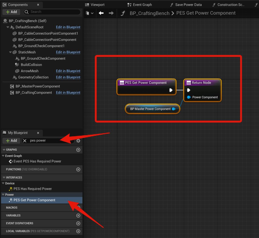Image resolution: width=259 pixels, height=238 pixels.
Task: Add a new event dispatcher plus icon
Action: point(78,223)
